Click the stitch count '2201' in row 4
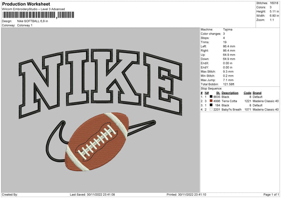The height and width of the screenshot is (198, 281). click(x=217, y=109)
